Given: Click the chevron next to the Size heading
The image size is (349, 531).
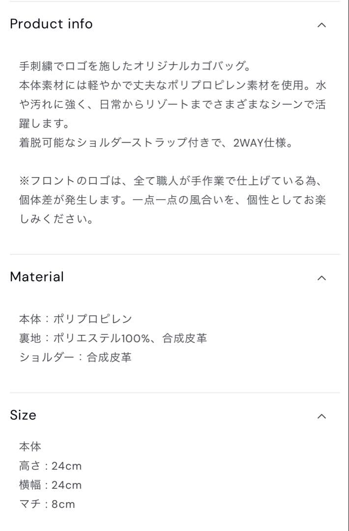Looking at the screenshot, I should [x=321, y=416].
